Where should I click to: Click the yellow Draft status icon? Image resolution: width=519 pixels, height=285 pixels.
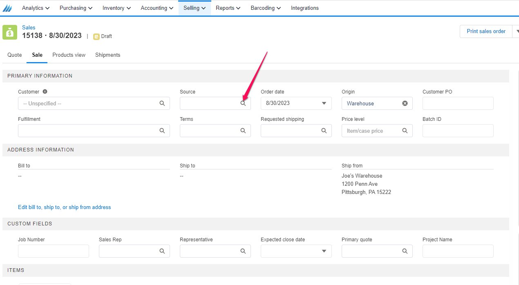96,36
